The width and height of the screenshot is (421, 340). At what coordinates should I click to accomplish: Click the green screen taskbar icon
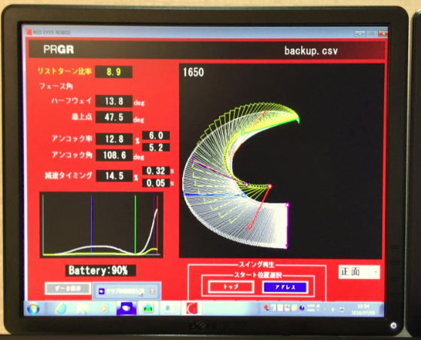click(148, 308)
